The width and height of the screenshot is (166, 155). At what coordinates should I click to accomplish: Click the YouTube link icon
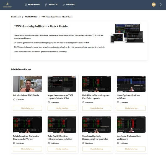64,5
